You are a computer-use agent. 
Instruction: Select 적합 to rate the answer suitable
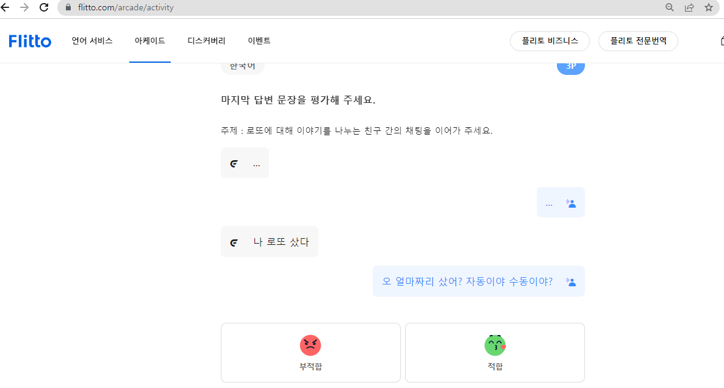pos(495,352)
